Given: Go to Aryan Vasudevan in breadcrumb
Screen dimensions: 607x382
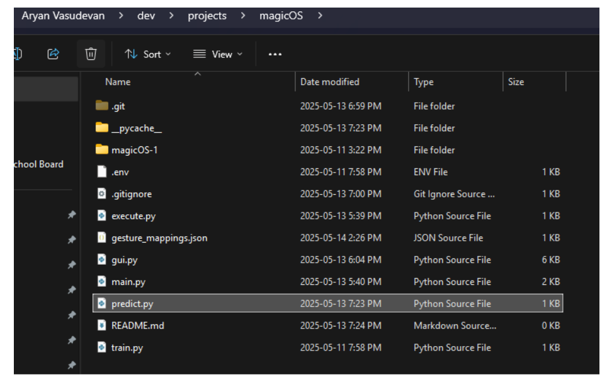Looking at the screenshot, I should pos(63,16).
